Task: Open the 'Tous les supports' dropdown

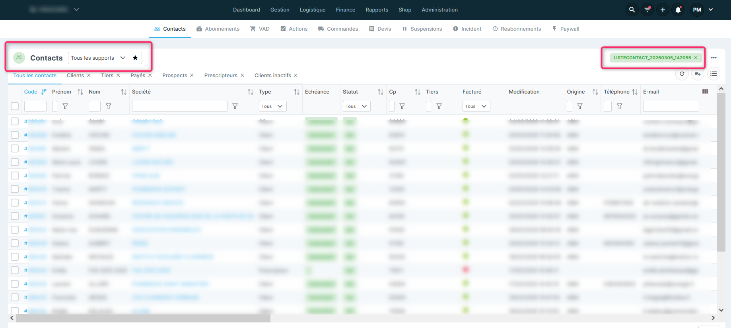Action: 98,58
